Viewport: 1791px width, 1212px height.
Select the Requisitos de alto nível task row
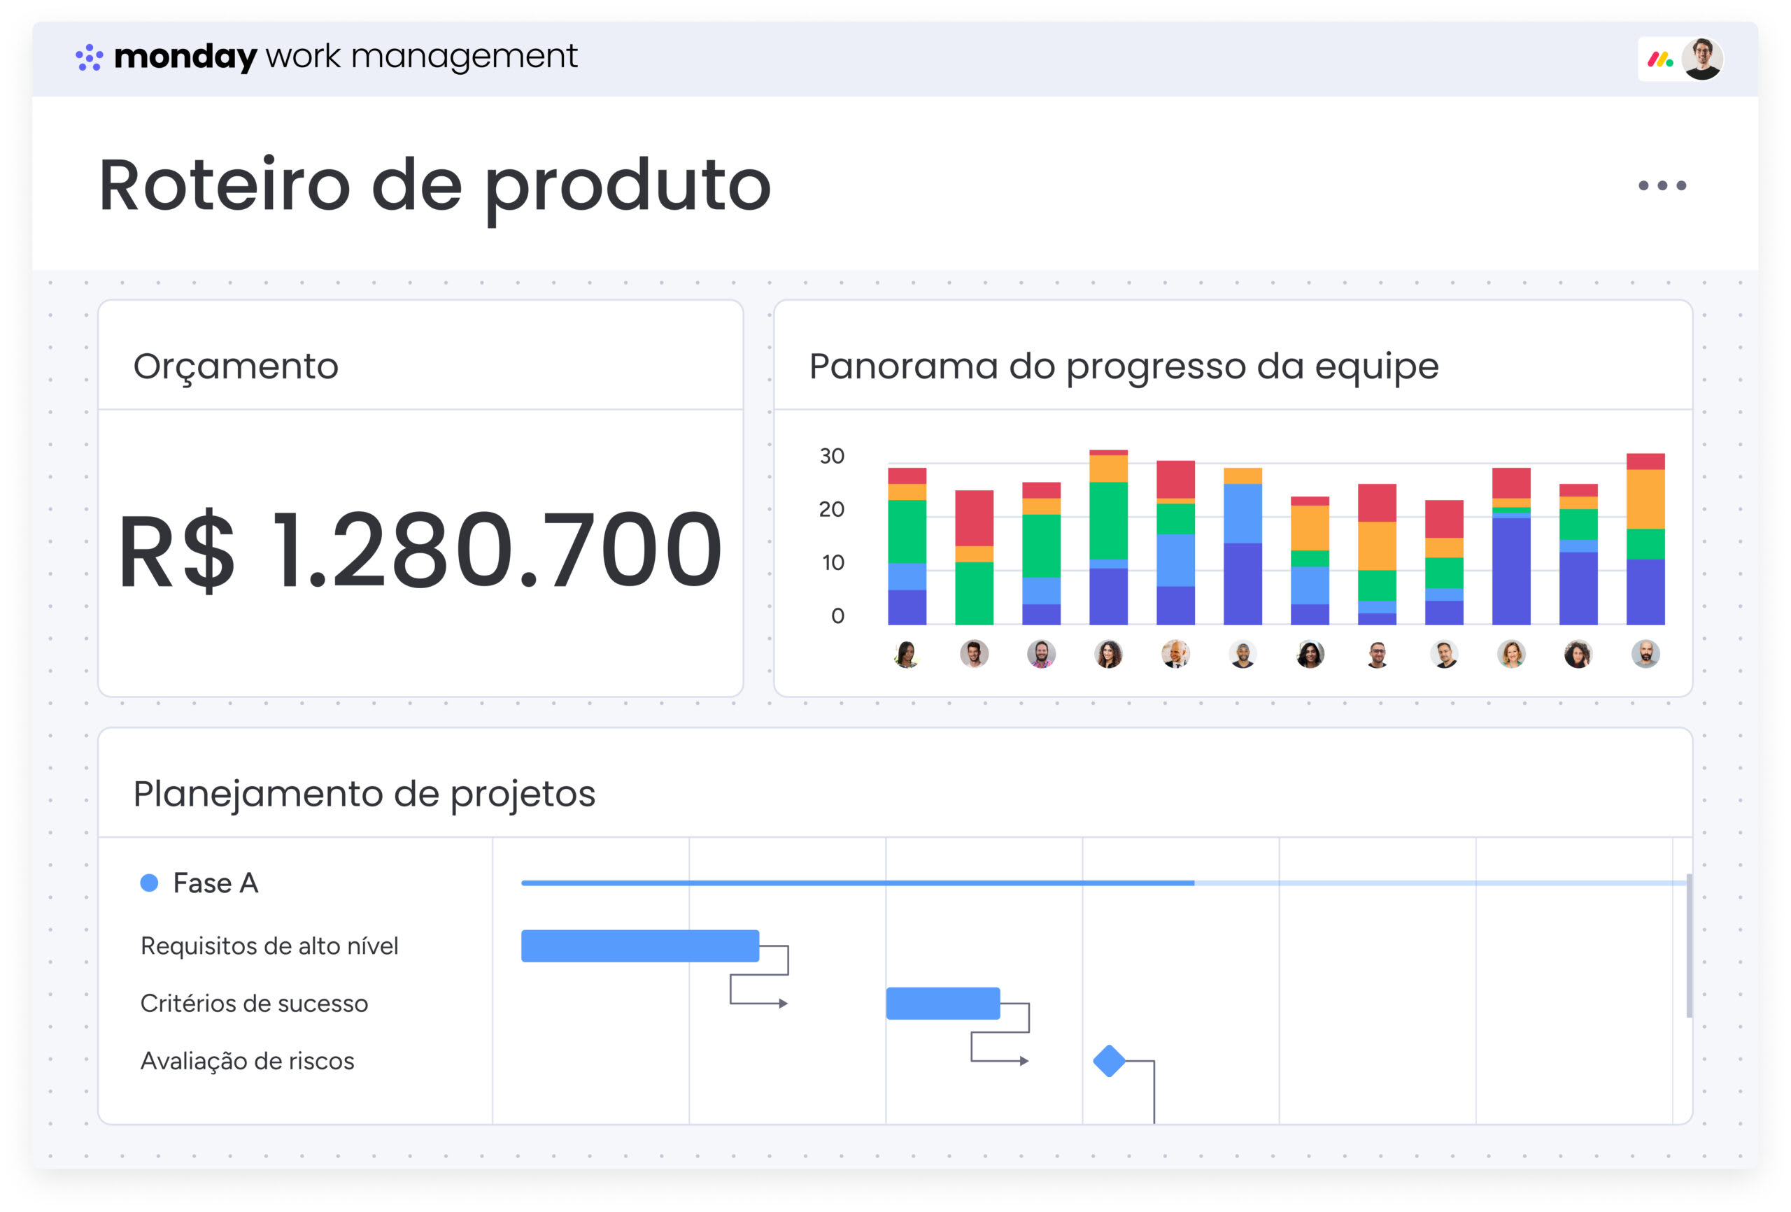(269, 946)
